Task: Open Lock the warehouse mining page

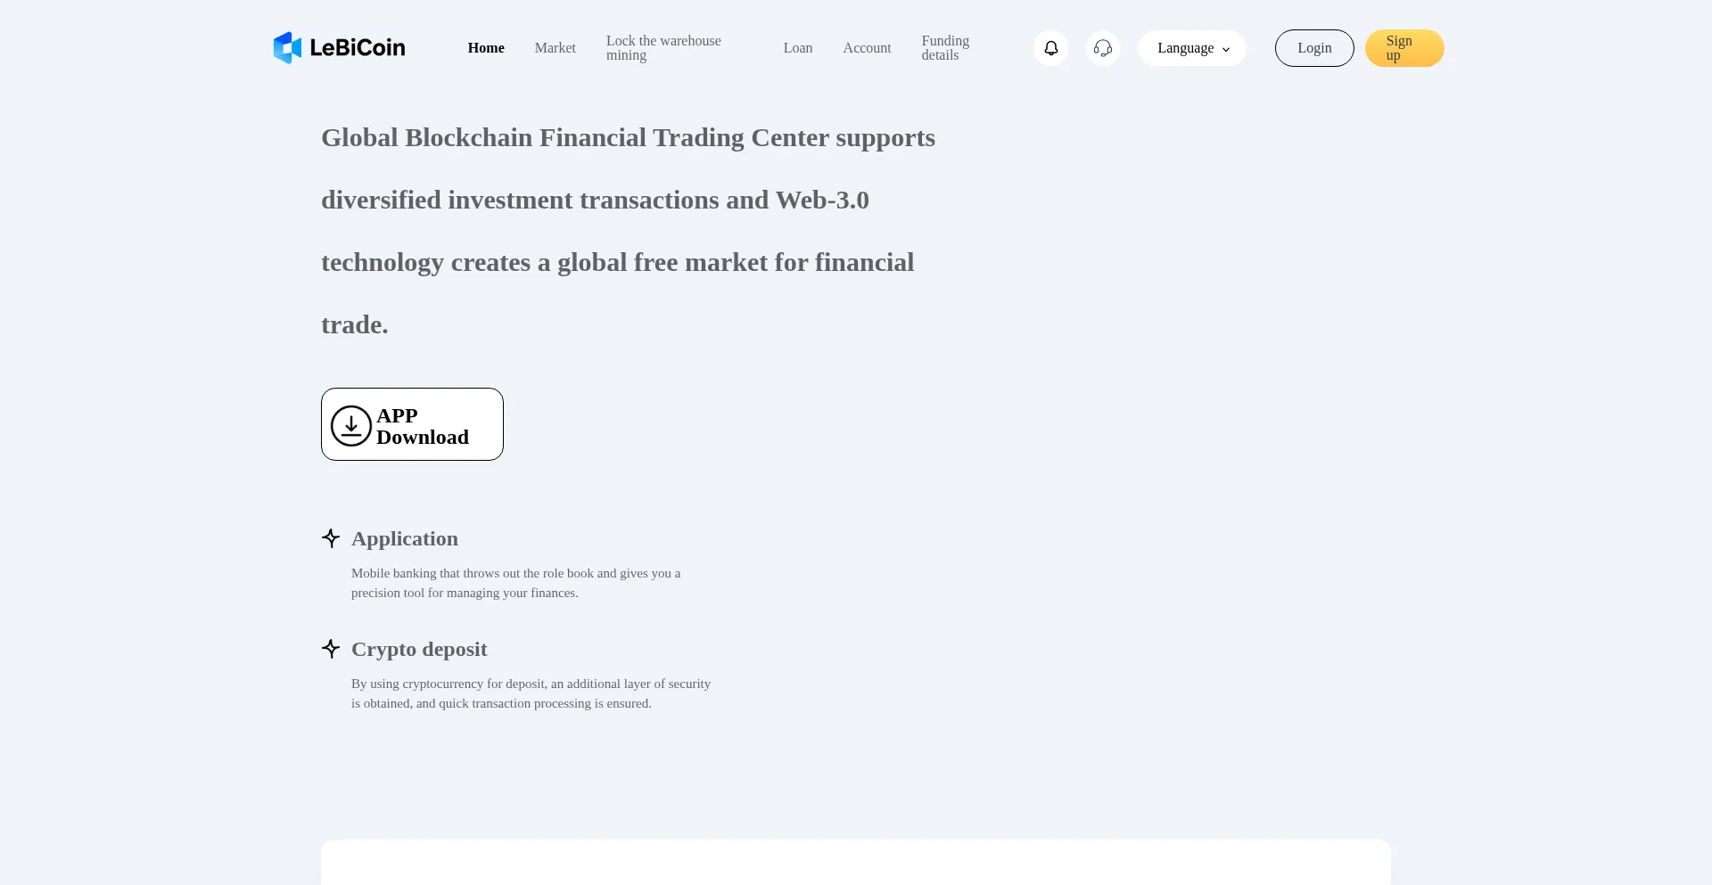Action: click(x=663, y=47)
